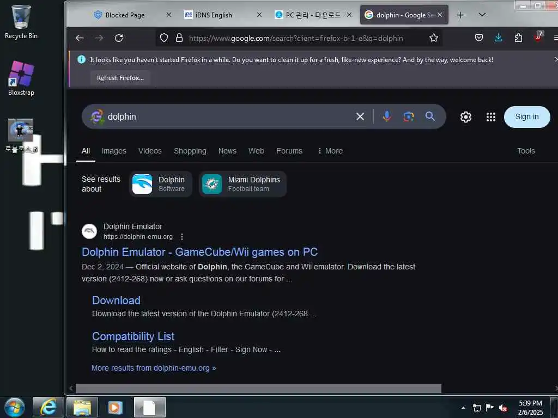Select Miami Dolphins football team chip
558x418 pixels.
point(242,184)
